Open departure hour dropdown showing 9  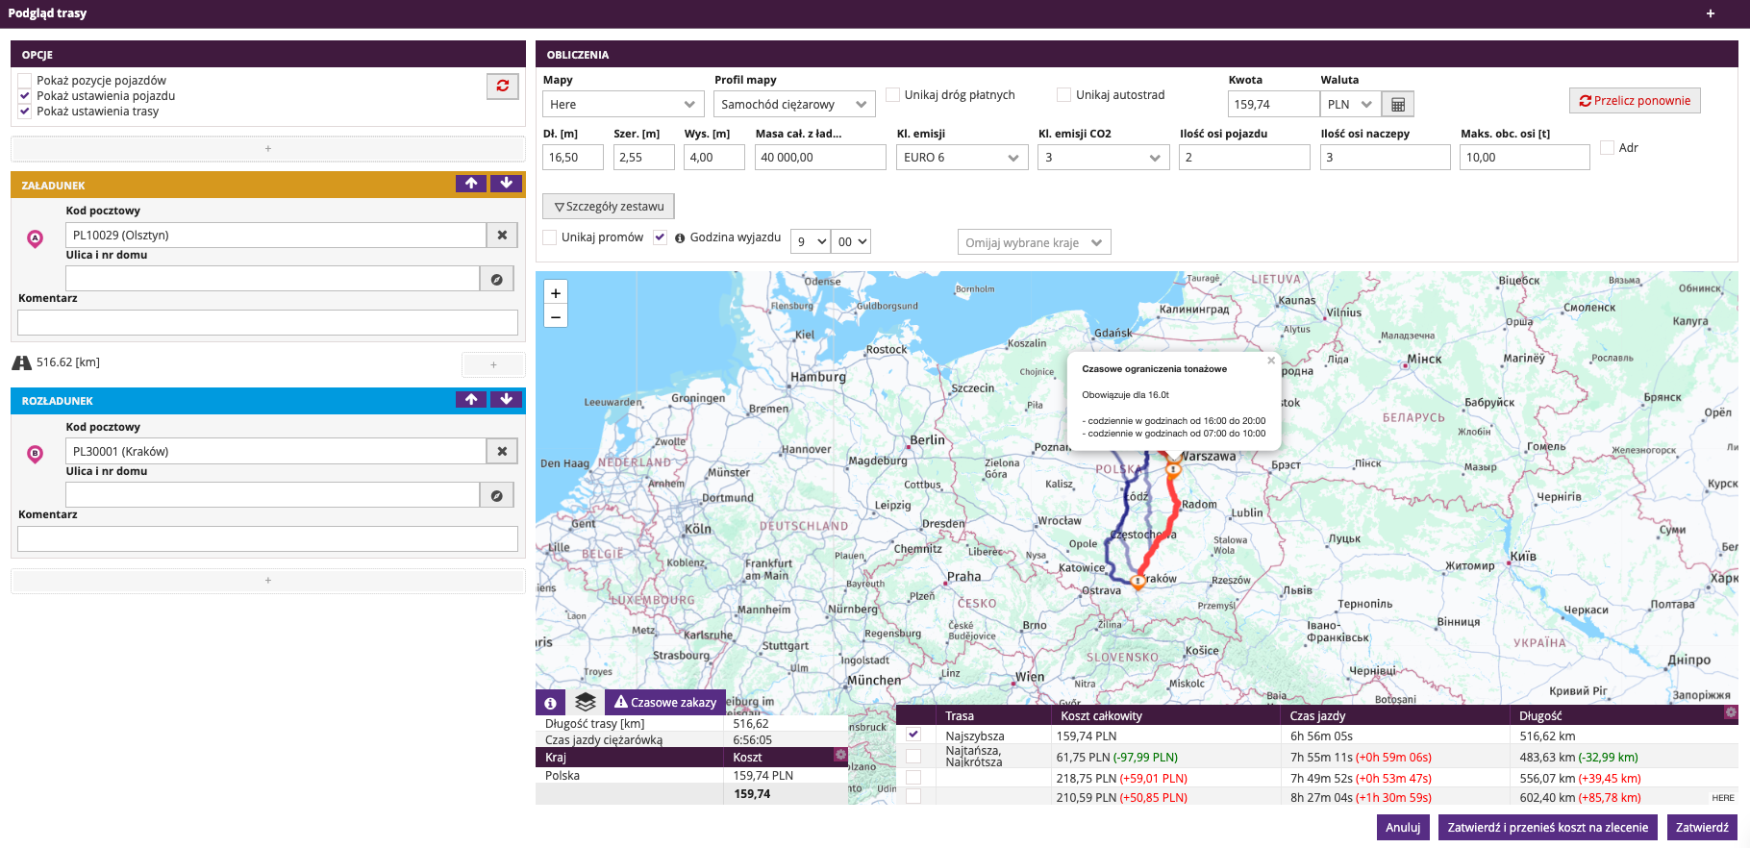click(x=810, y=241)
